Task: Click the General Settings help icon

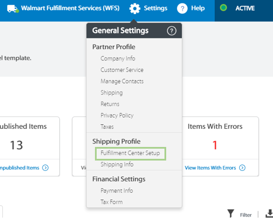Action: (171, 31)
